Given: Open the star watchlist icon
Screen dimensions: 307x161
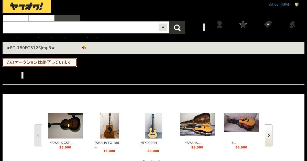Looking at the screenshot, I should pos(243,24).
